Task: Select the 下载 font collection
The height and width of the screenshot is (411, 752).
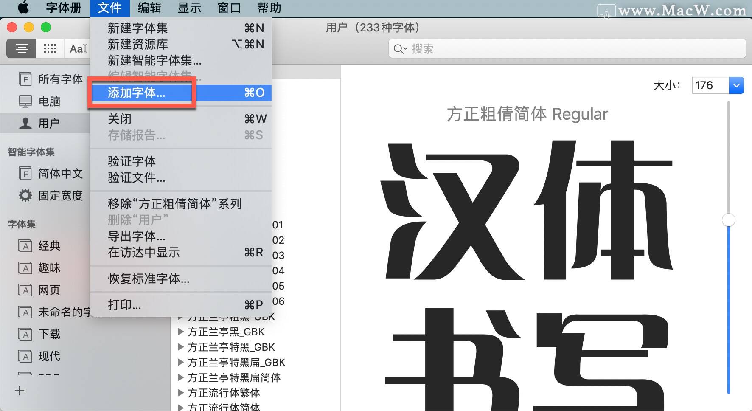Action: pyautogui.click(x=40, y=334)
